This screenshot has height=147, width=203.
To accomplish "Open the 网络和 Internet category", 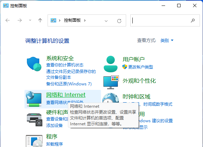I will (x=66, y=95).
